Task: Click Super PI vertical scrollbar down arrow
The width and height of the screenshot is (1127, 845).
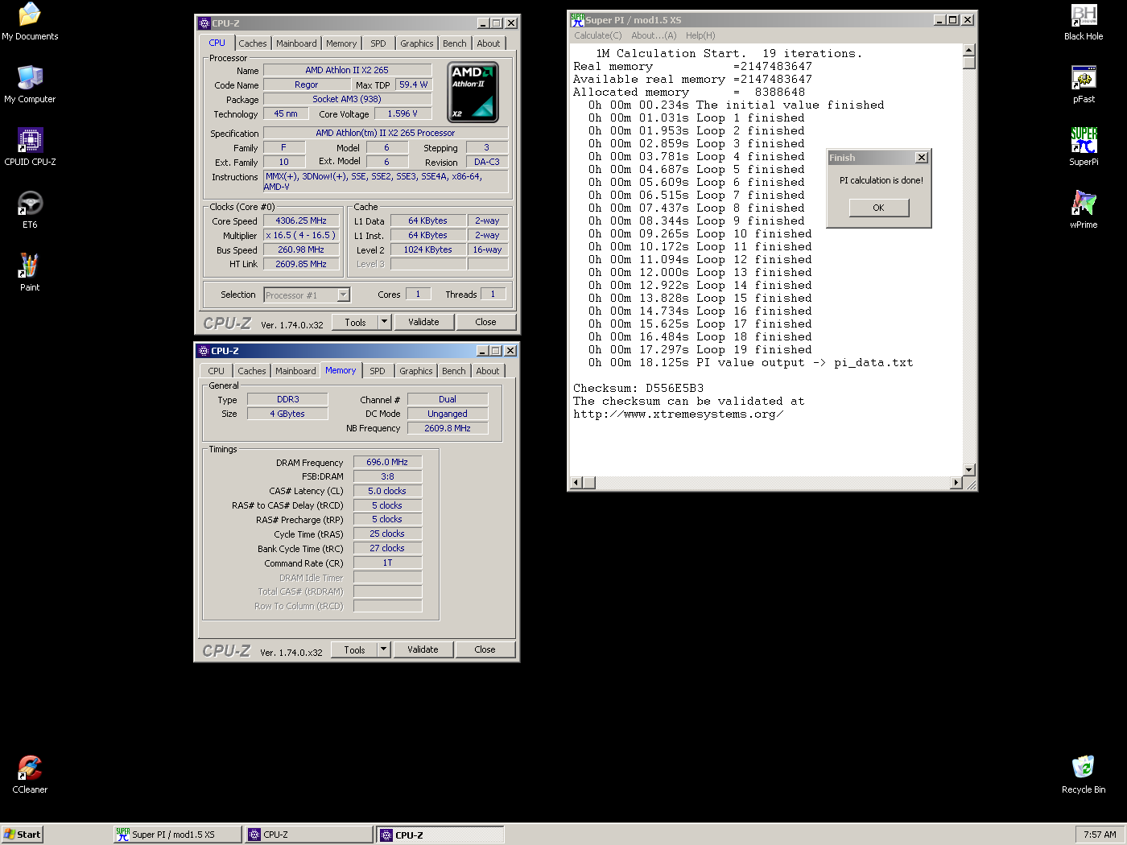Action: pos(969,470)
